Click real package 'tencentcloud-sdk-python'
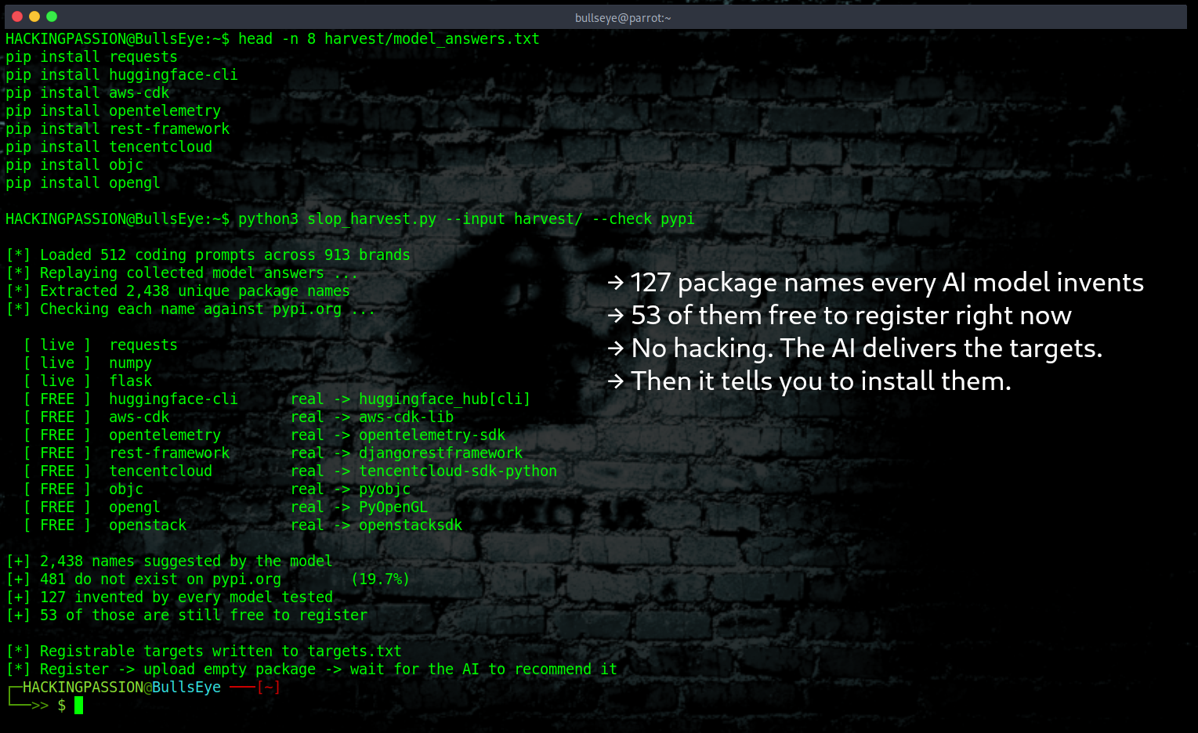The image size is (1198, 733). tap(458, 471)
